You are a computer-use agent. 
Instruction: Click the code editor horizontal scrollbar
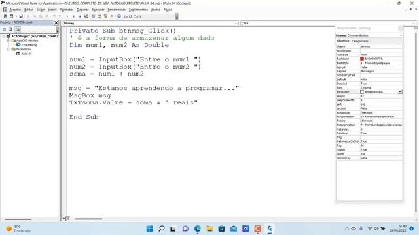88,219
